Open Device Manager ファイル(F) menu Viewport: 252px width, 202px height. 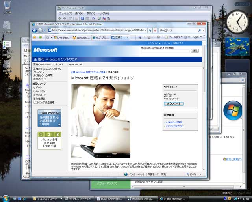coord(65,13)
